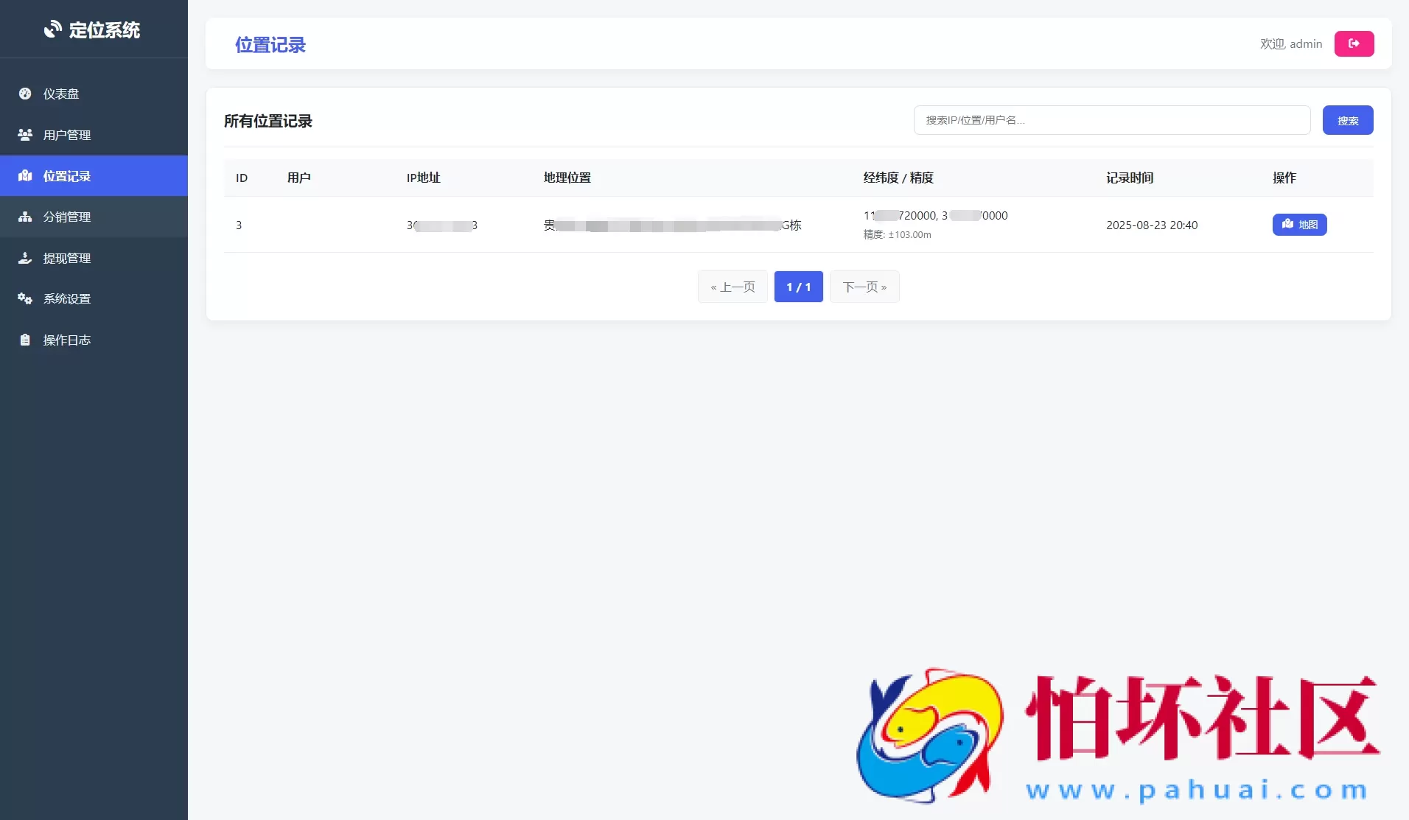Click the 搜索 search button
Screen dimensions: 1409x820
coord(1347,120)
